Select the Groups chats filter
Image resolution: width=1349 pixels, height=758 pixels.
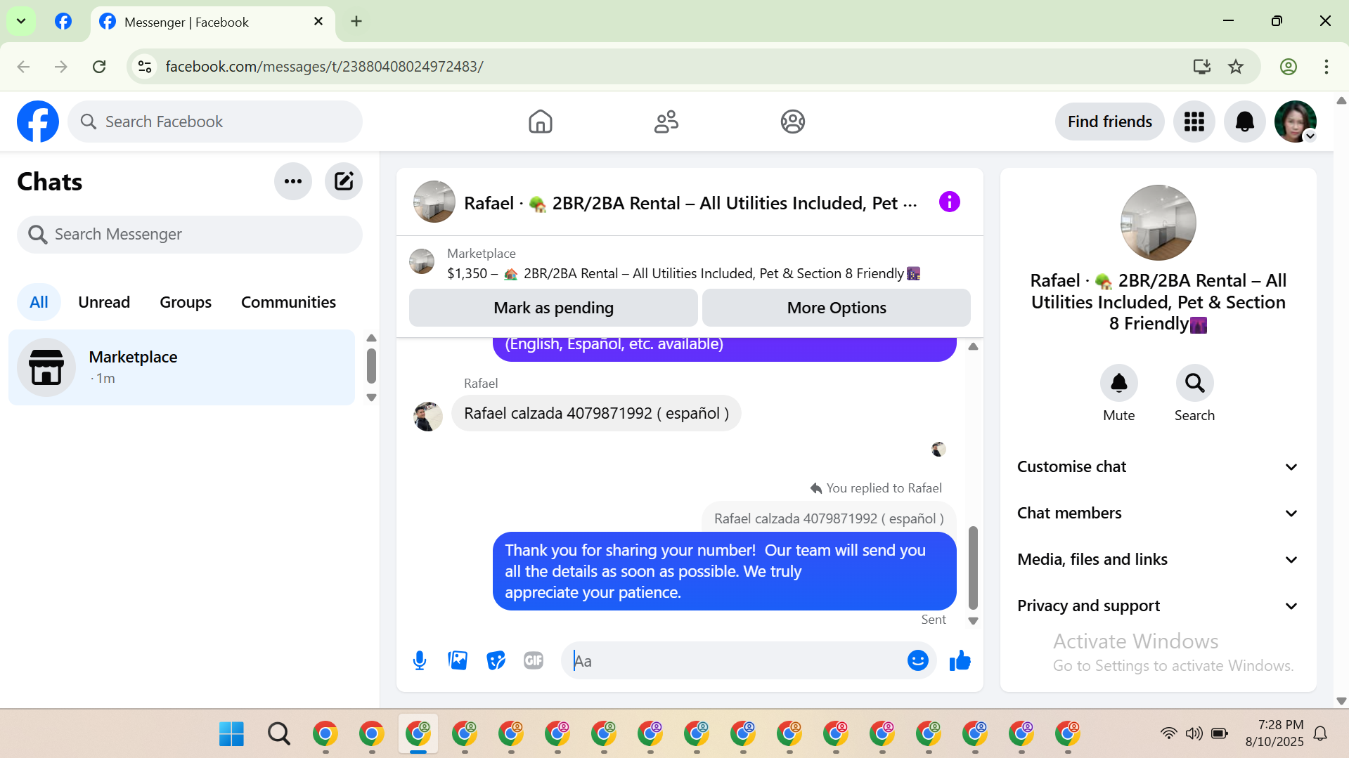pyautogui.click(x=186, y=302)
